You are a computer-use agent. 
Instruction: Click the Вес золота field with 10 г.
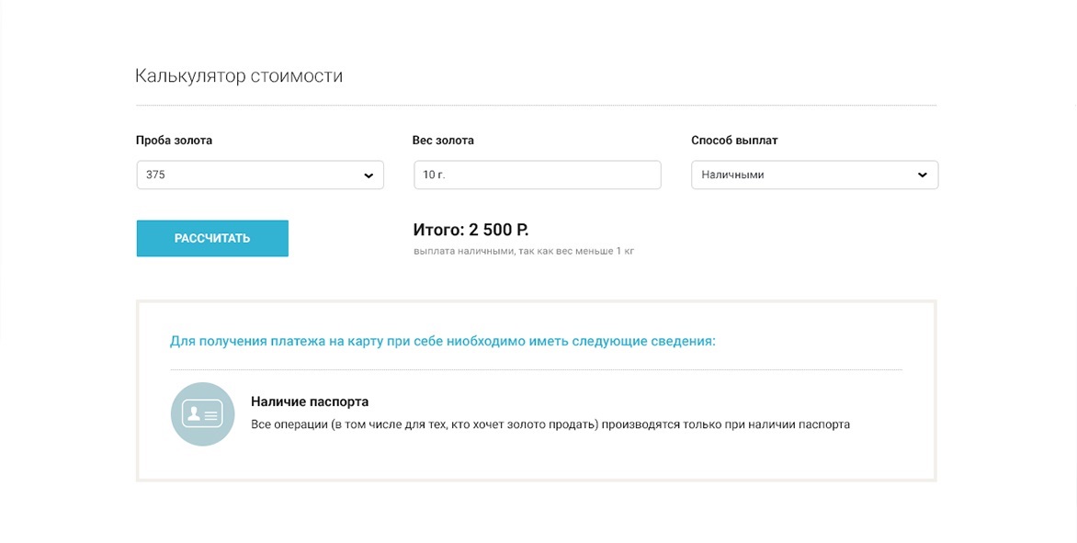tap(538, 175)
